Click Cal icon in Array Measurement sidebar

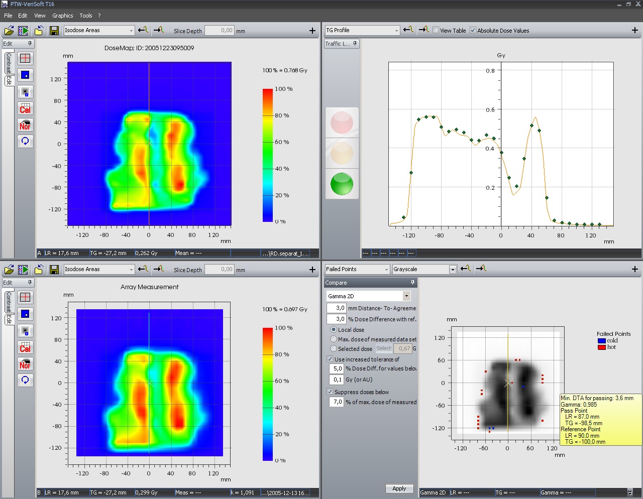[25, 347]
